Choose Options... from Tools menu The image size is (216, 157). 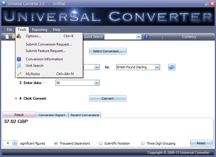point(49,36)
